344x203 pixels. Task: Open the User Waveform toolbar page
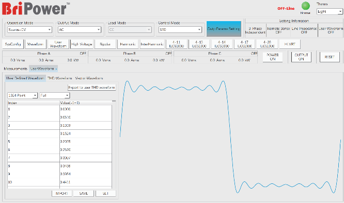click(x=58, y=44)
